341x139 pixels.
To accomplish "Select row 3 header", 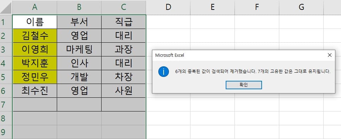I will (x=6, y=49).
